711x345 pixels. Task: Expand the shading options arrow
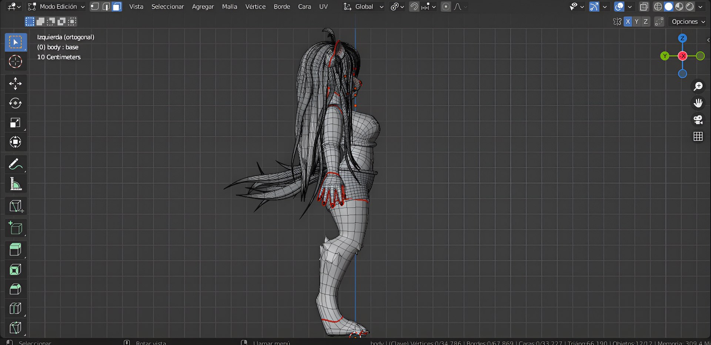coord(700,7)
